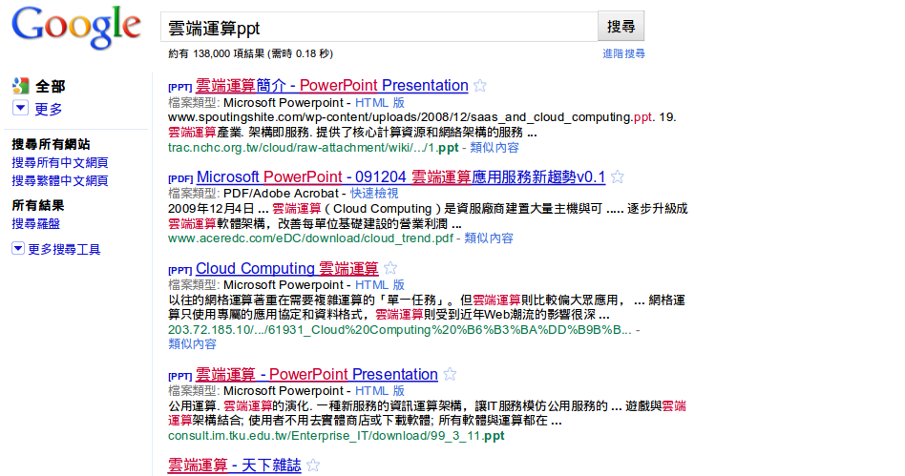The image size is (905, 476).
Task: Click [PPT] label of 雲端運算簡介 result
Action: pyautogui.click(x=180, y=88)
